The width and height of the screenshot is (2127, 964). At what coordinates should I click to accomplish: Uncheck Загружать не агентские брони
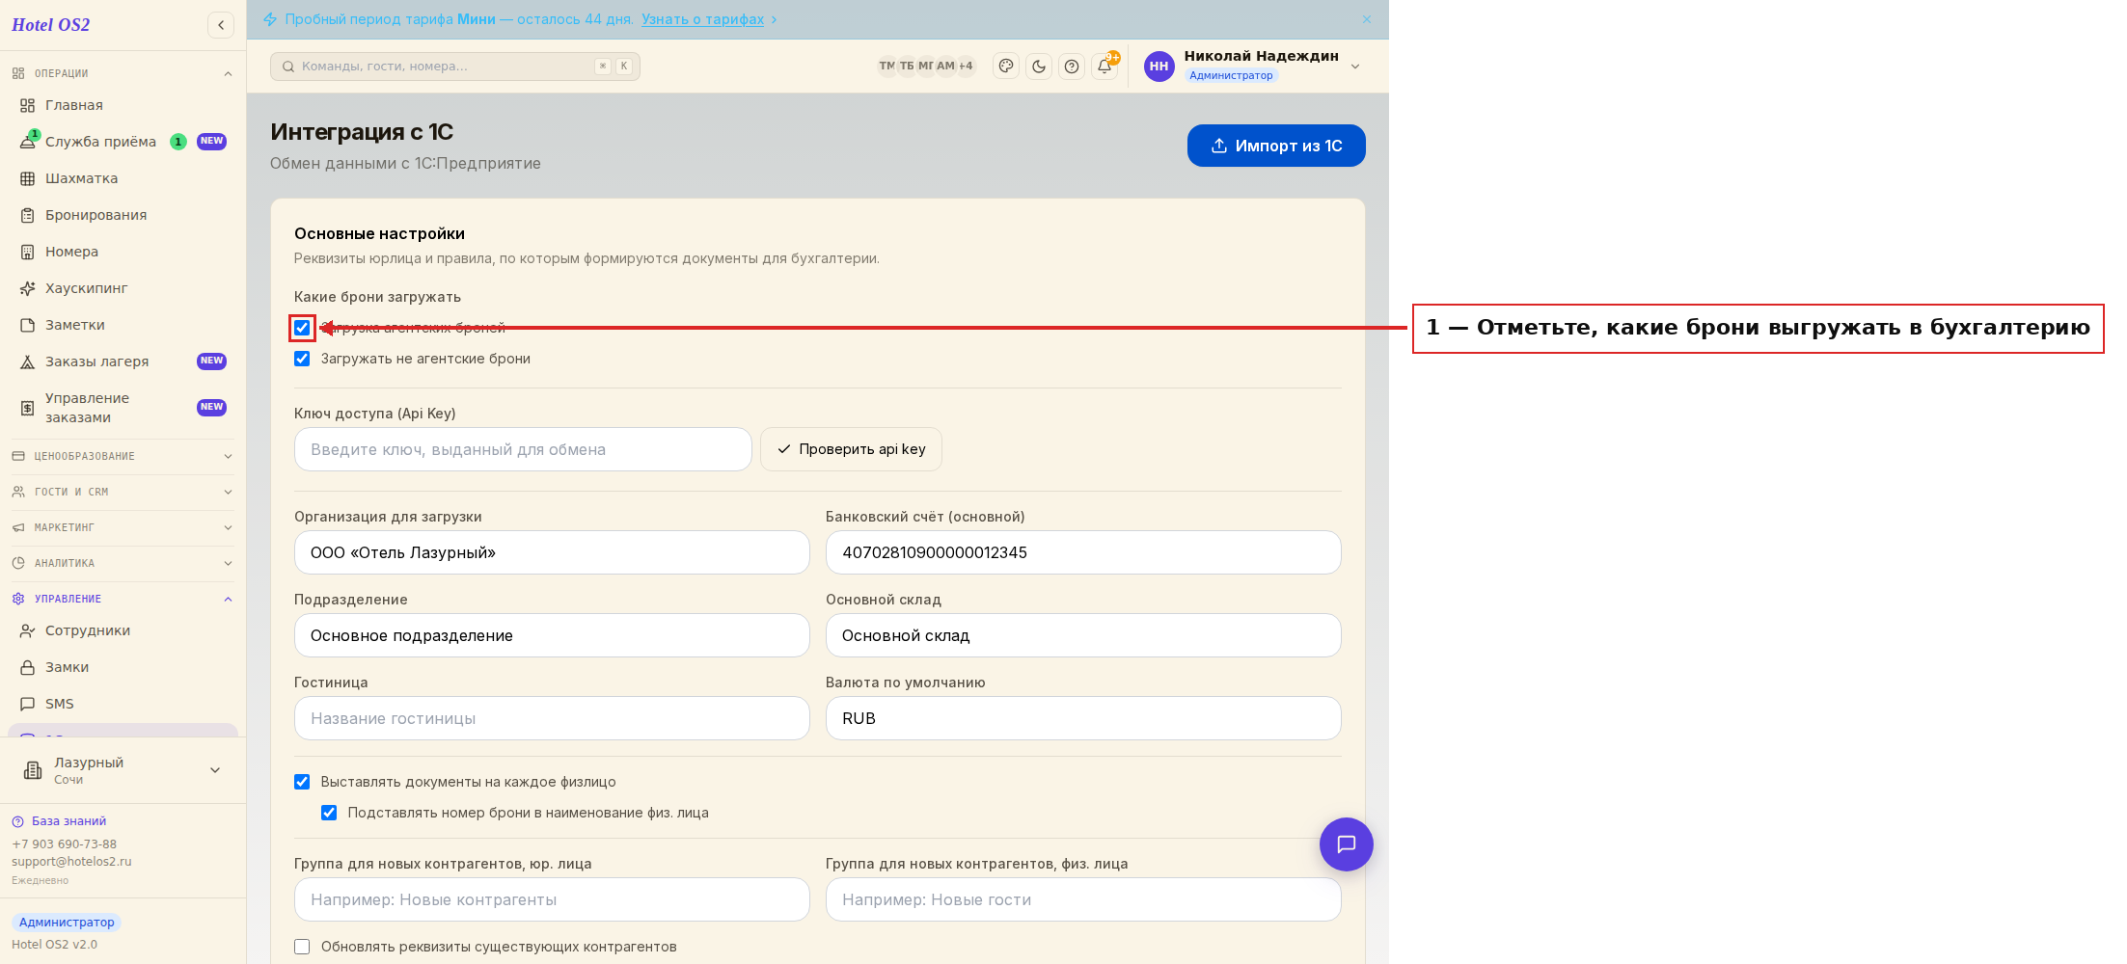coord(302,359)
